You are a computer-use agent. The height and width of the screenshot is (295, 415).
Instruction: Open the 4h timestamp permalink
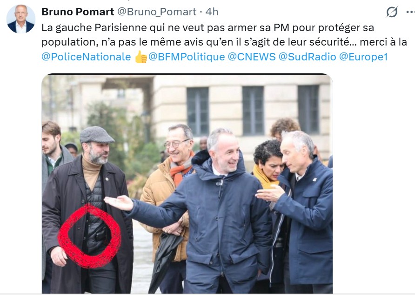coord(212,12)
